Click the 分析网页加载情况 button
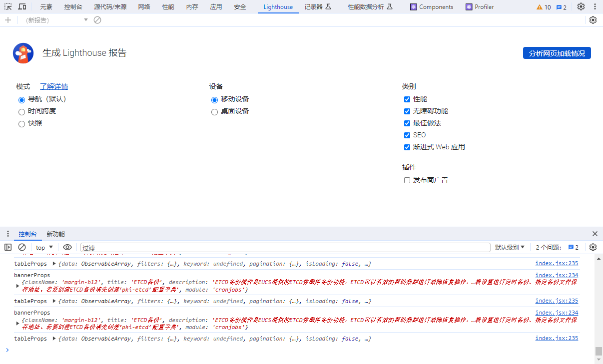The image size is (603, 364). point(557,53)
